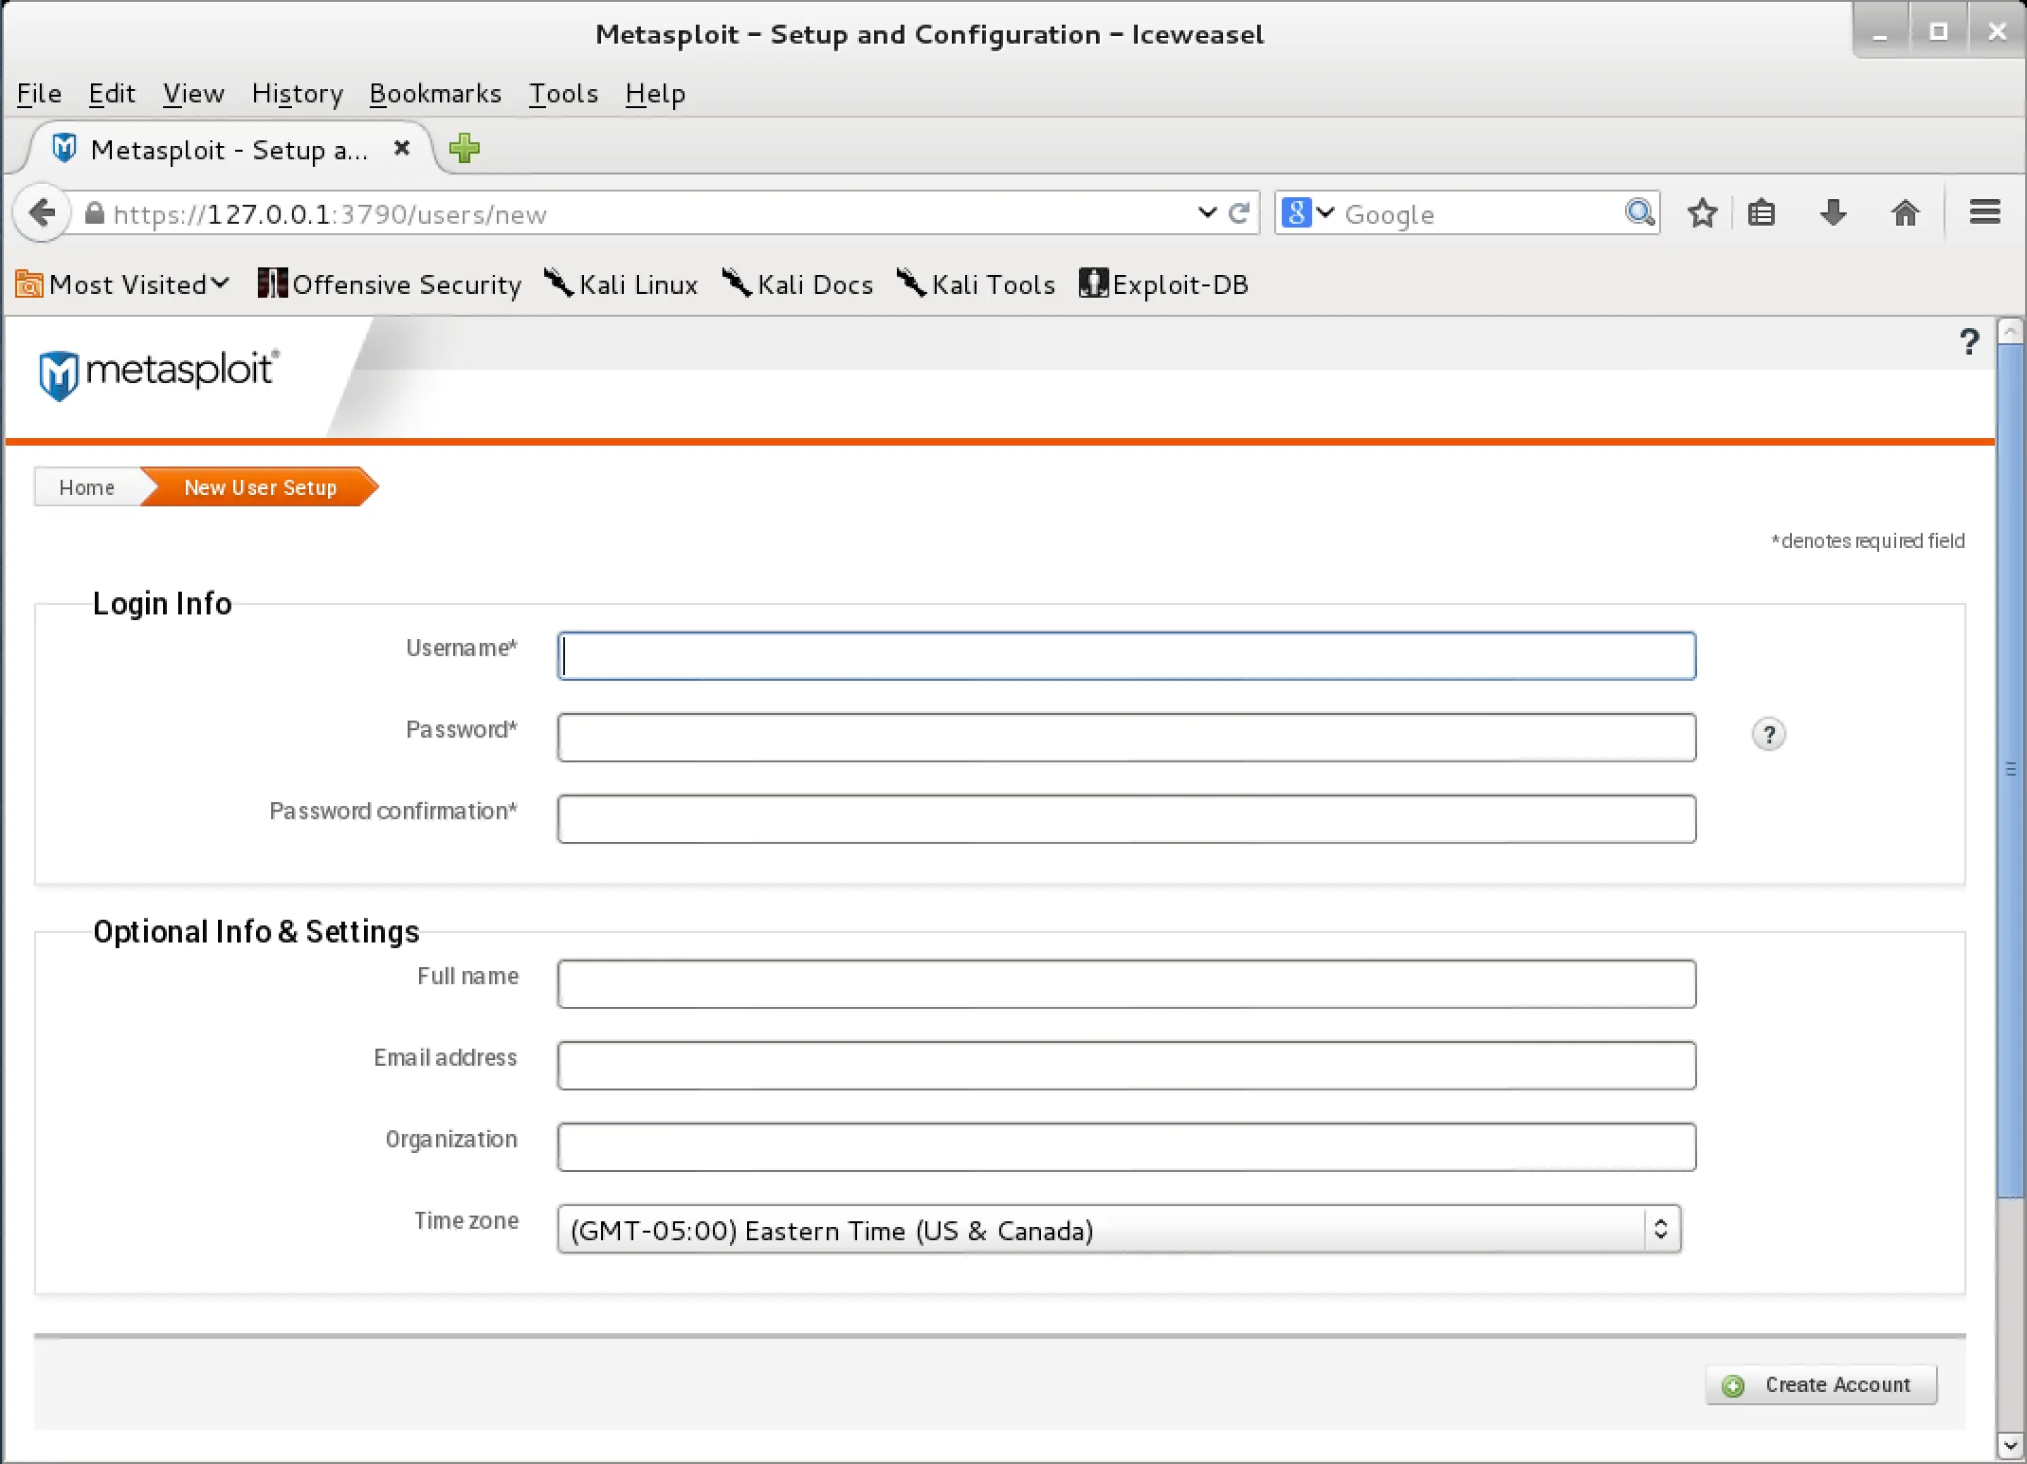Click the Username input field

[x=1126, y=656]
